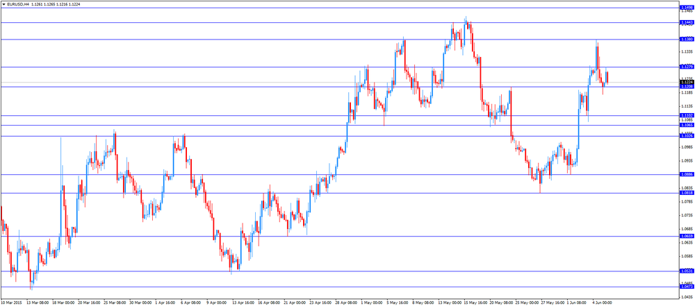Click the 1.1185 price scale value
Viewport: 695px width, 306px height.
click(686, 92)
